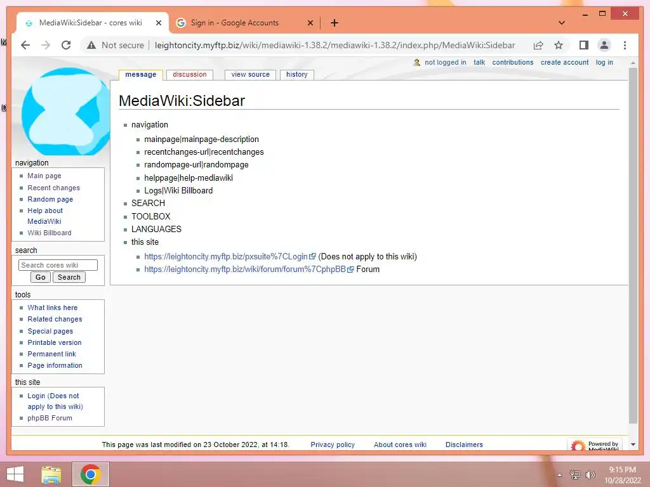Click the log in link
Viewport: 650px width, 487px height.
[x=604, y=63]
